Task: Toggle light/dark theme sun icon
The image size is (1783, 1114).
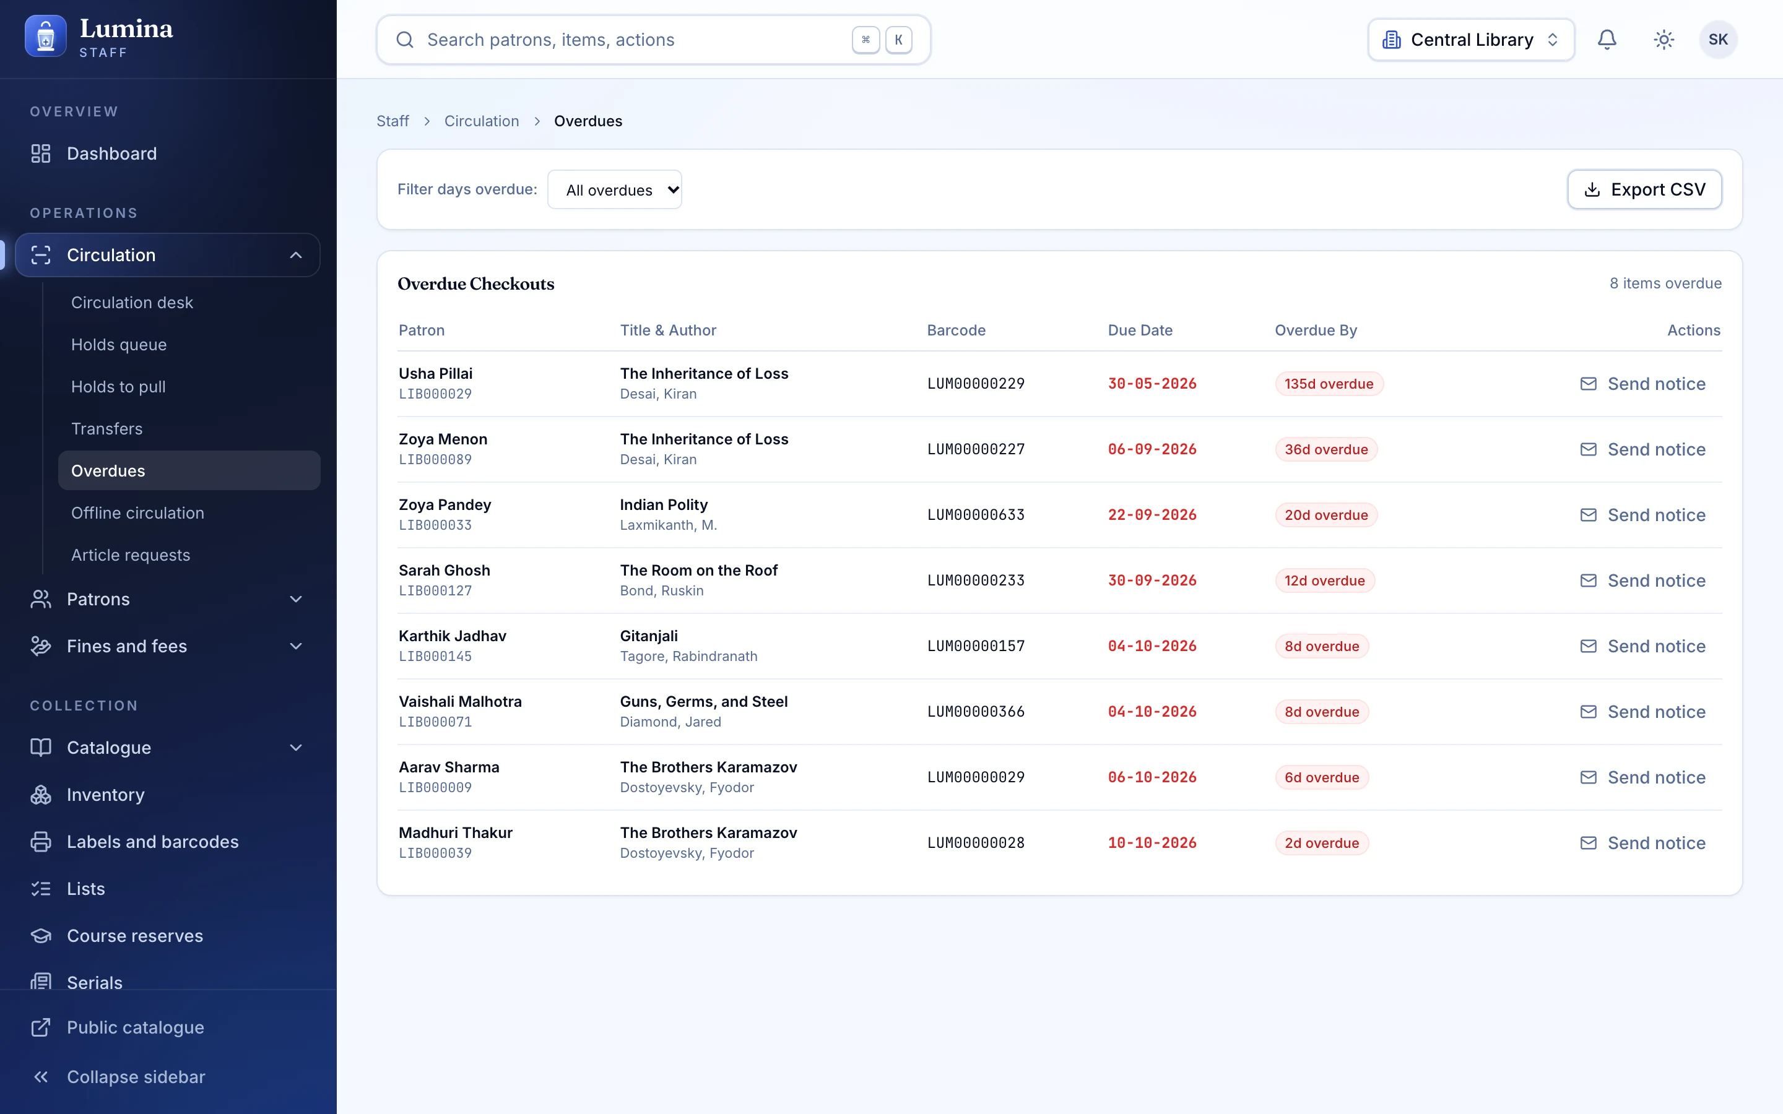Action: coord(1664,40)
